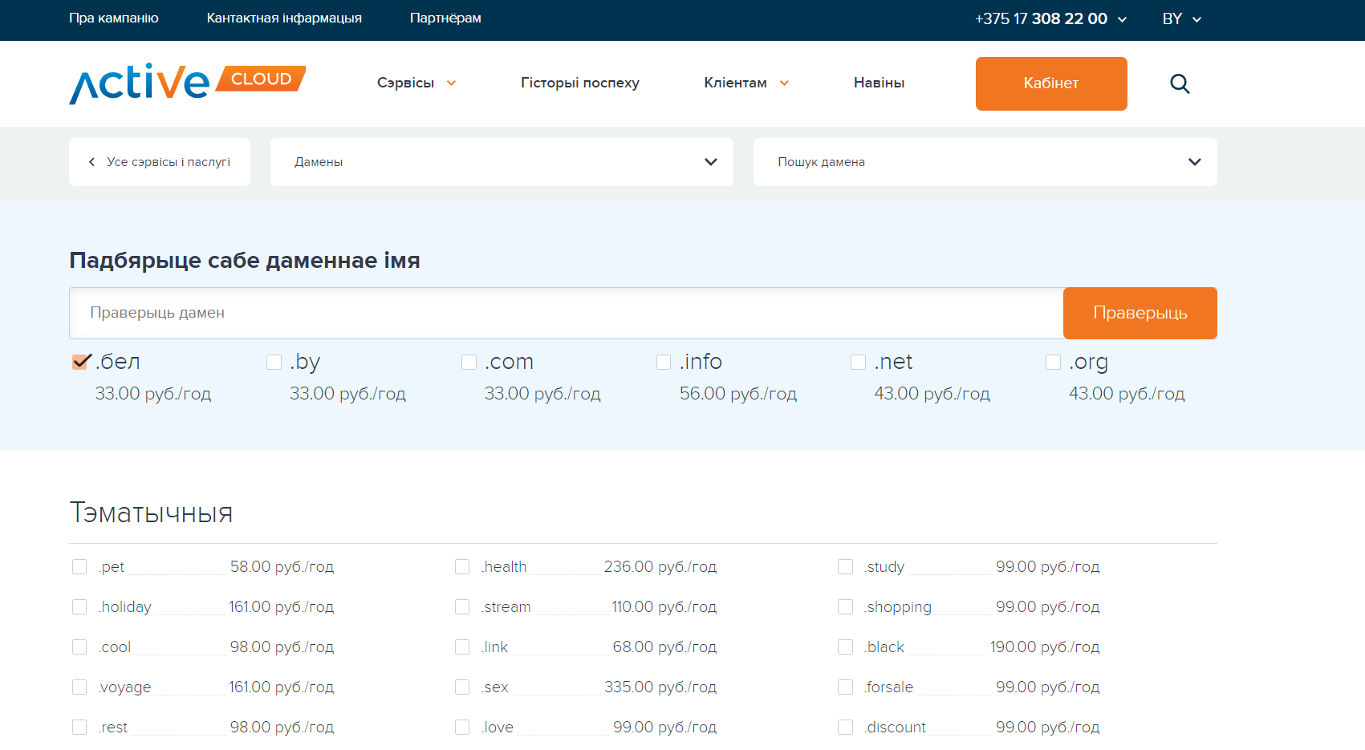Tick the .black domain checkbox
The width and height of the screenshot is (1365, 750).
coord(845,647)
